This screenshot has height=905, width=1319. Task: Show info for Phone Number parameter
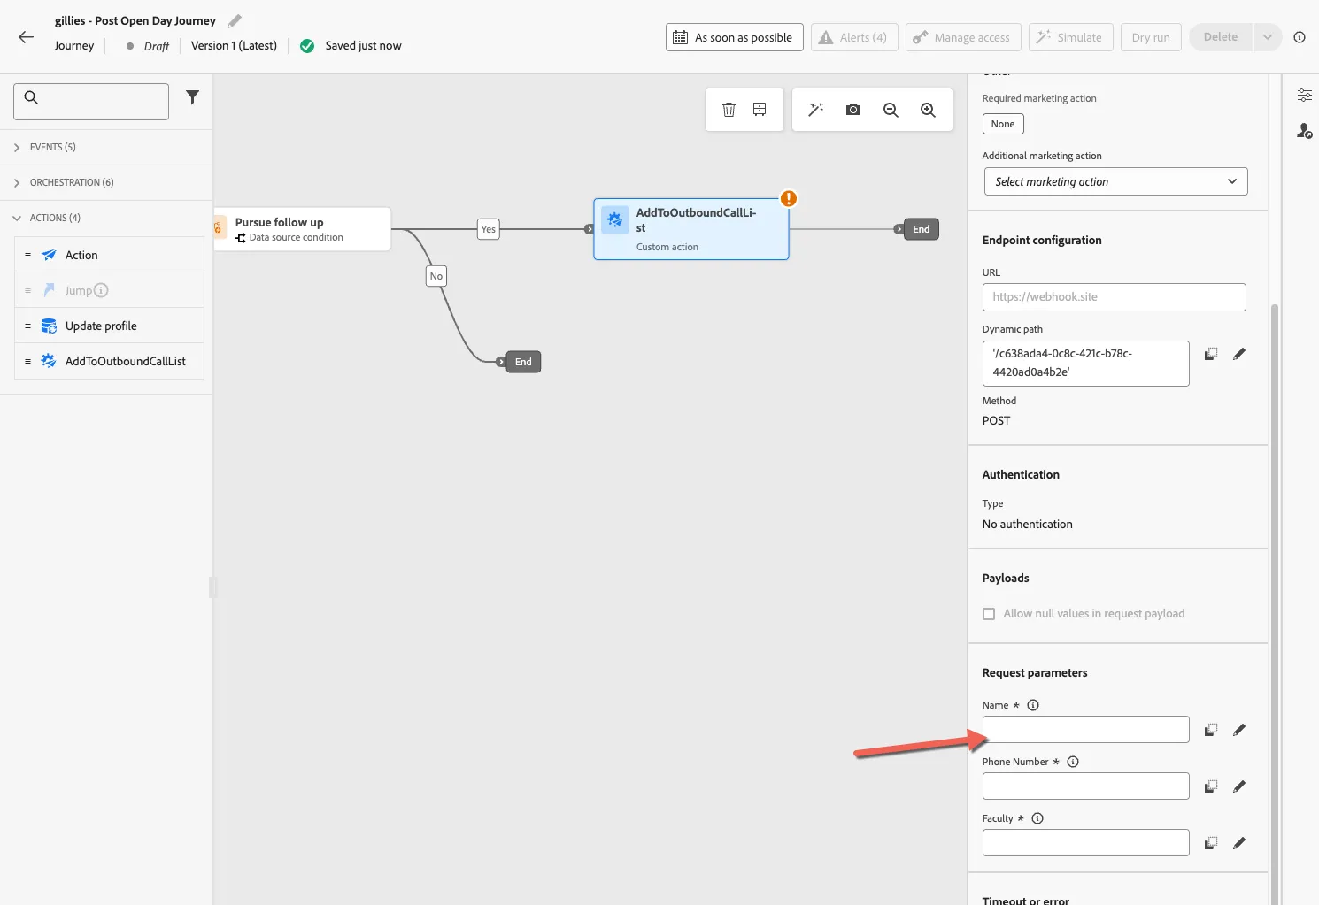(1073, 762)
